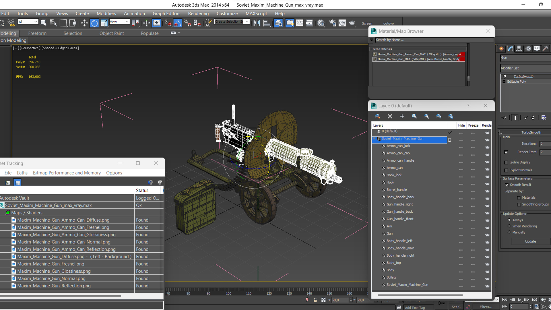This screenshot has height=310, width=551.
Task: Select the Move tool in main toolbar
Action: pyautogui.click(x=84, y=23)
